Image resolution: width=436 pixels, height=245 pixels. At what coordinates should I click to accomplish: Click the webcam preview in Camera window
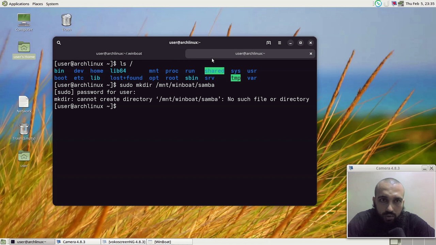391,205
